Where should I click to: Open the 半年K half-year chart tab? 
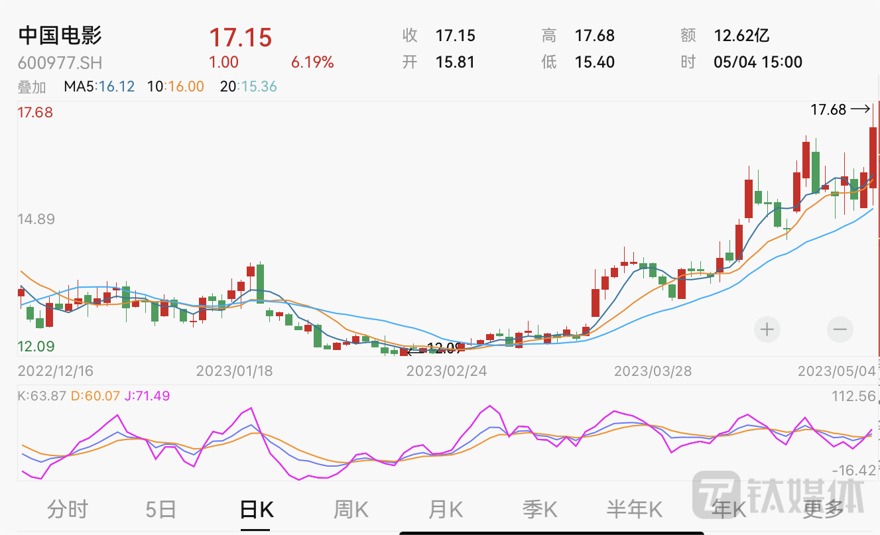coord(635,509)
